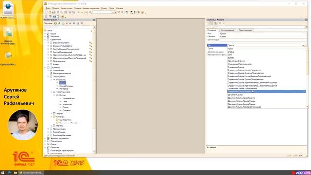Viewport: 311px width, 175px height.
Task: Click alphabetical sort icon in Свойства panel
Action: point(208,23)
